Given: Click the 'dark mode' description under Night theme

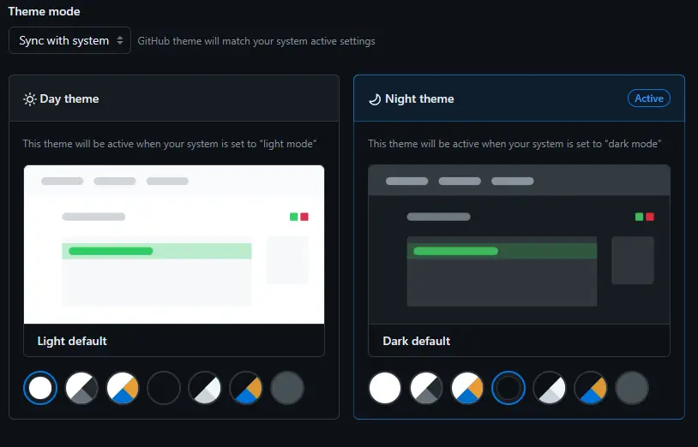Looking at the screenshot, I should click(x=514, y=144).
